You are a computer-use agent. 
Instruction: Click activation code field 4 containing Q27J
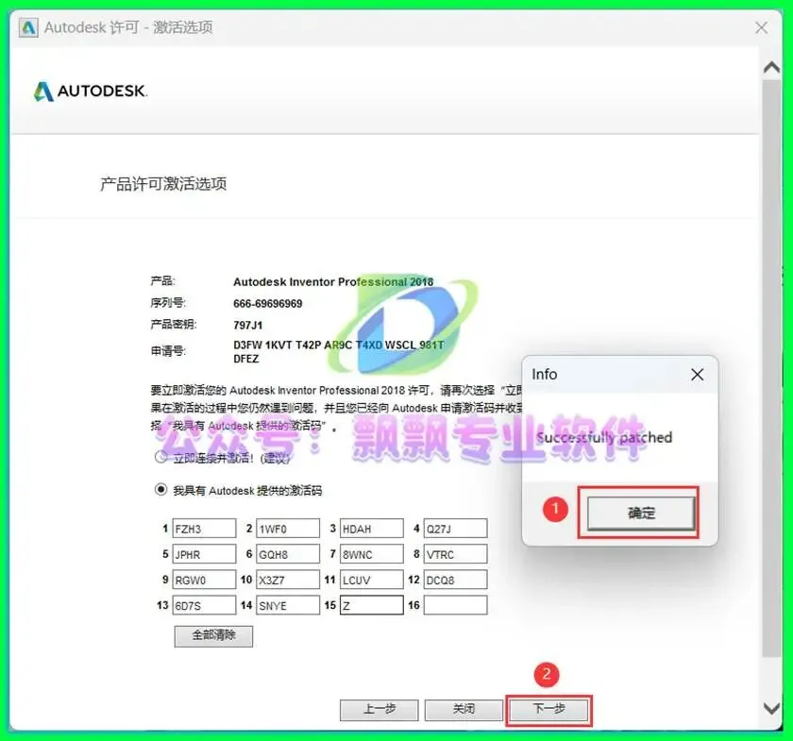coord(456,529)
